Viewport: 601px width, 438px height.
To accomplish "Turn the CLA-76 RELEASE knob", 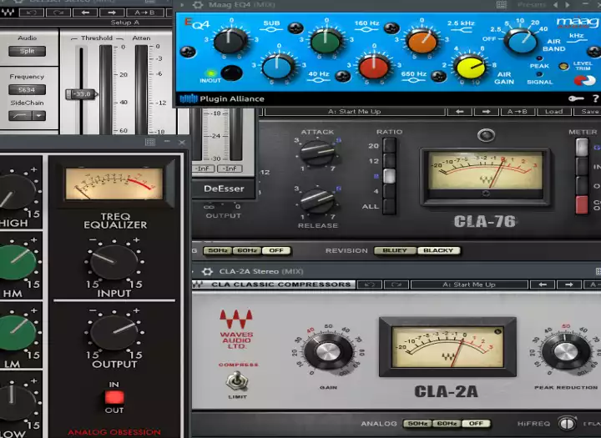I will 317,201.
